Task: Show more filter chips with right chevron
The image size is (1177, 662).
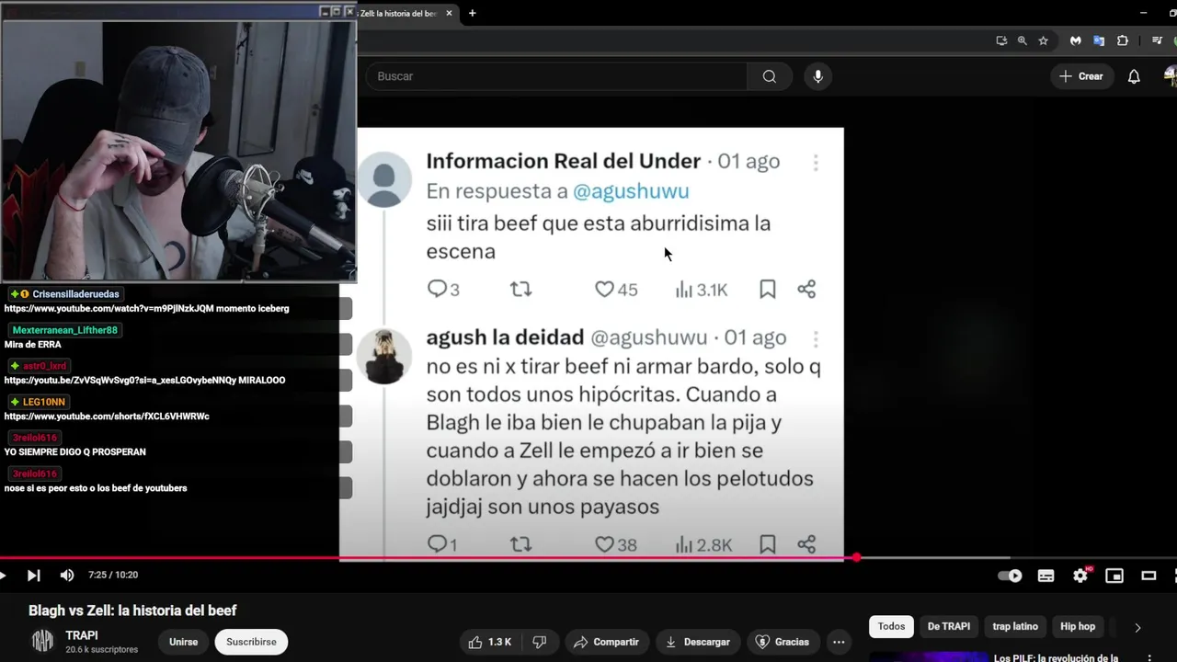Action: (x=1137, y=628)
